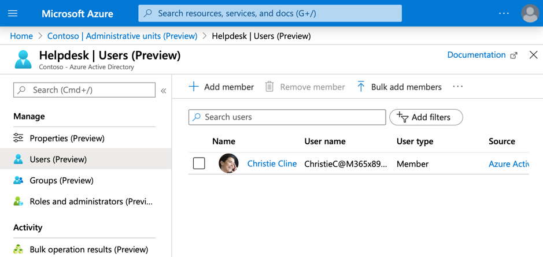
Task: Open the Documentation link
Action: pyautogui.click(x=476, y=55)
